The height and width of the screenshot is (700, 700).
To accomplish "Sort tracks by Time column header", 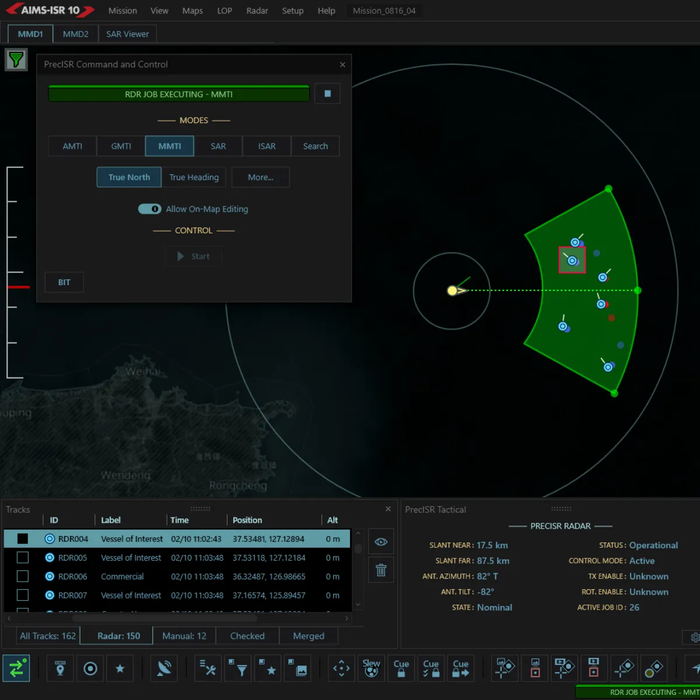I will point(179,520).
